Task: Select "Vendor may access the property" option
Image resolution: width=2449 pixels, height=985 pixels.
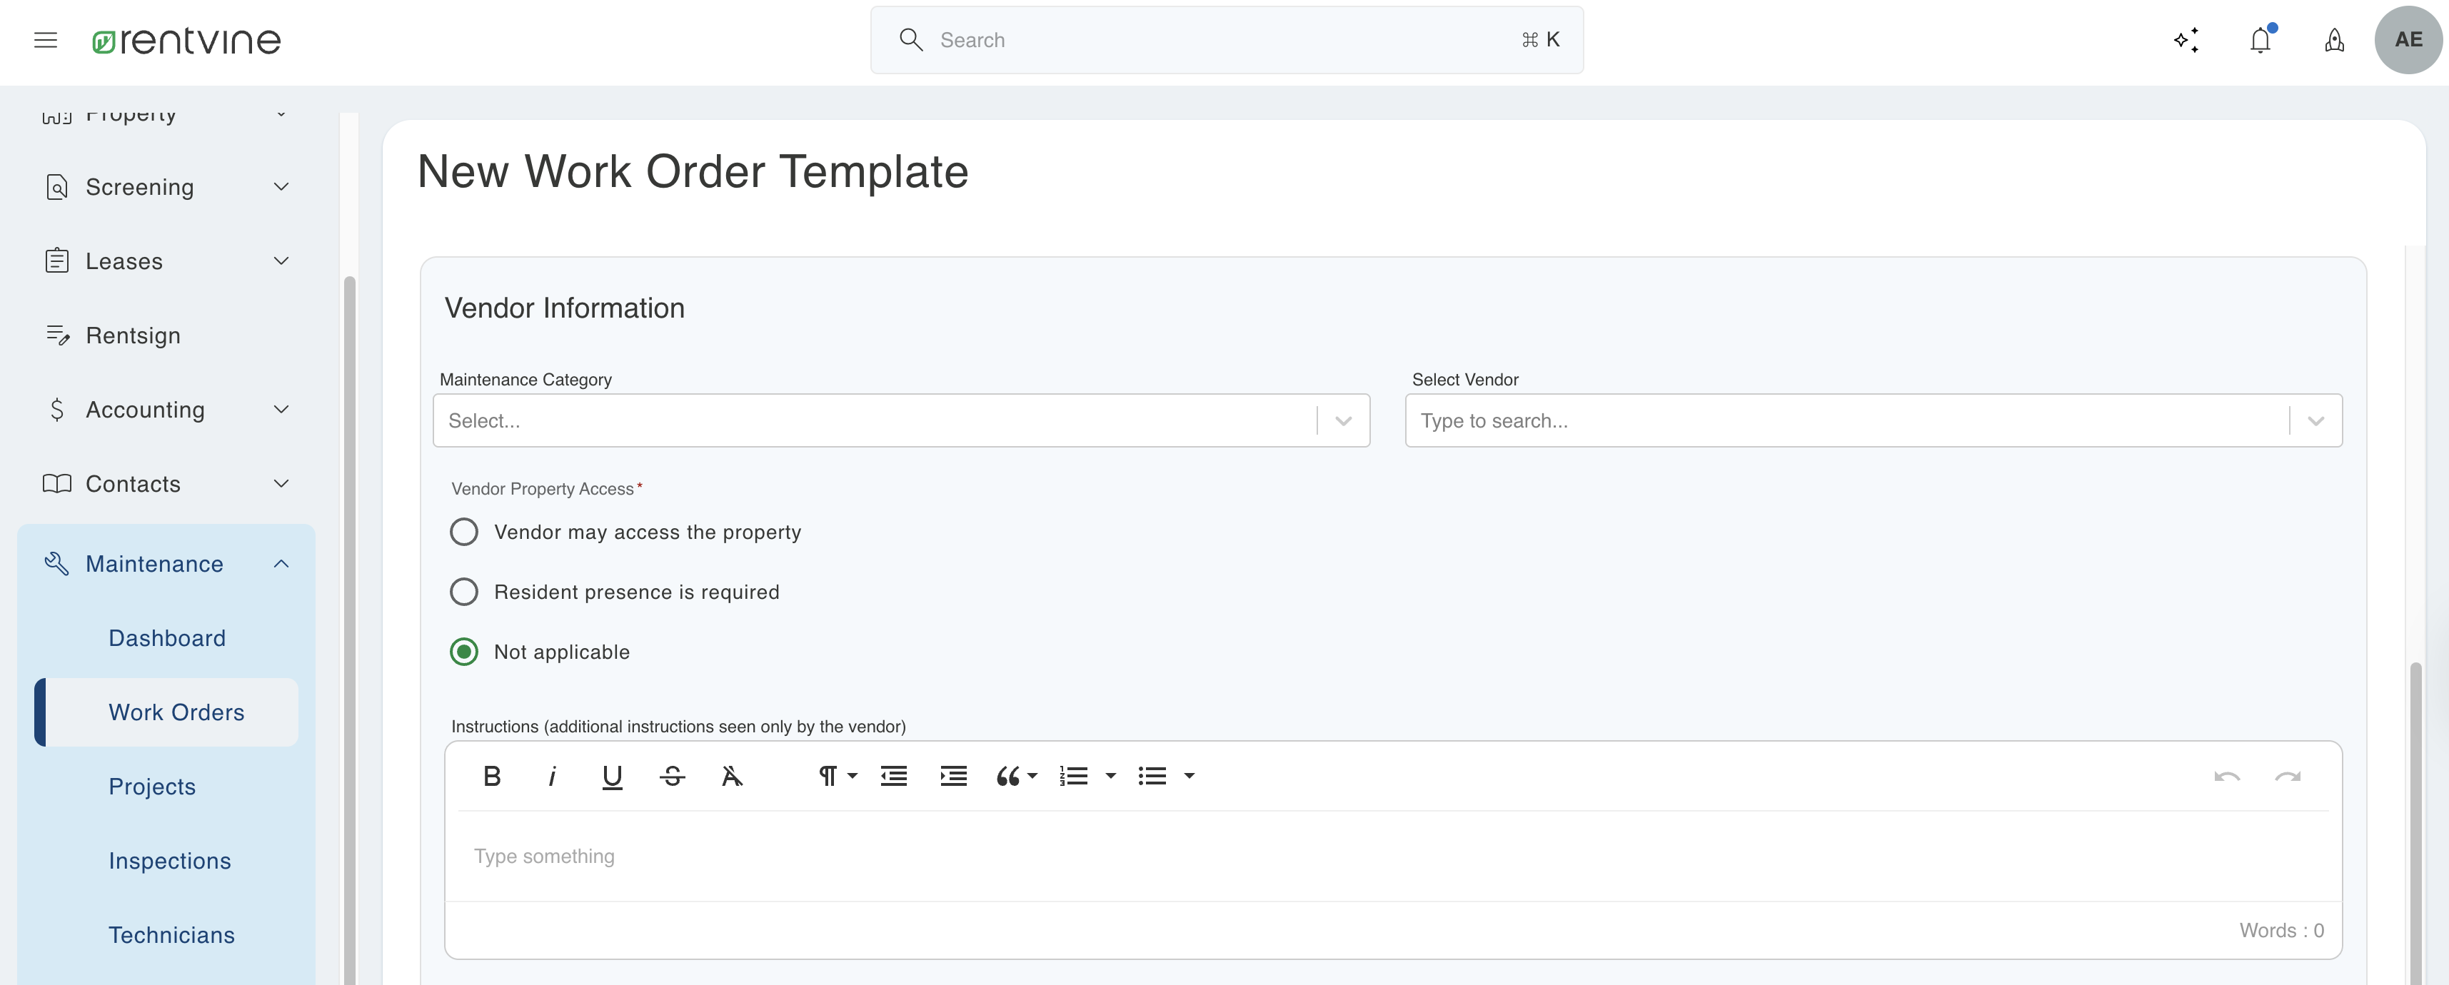Action: coord(464,532)
